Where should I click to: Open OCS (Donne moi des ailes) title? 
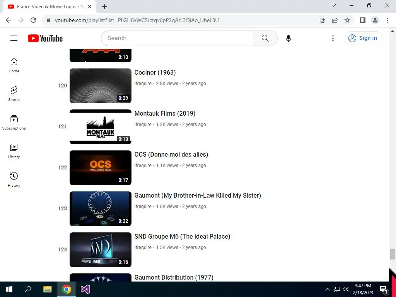tap(171, 154)
